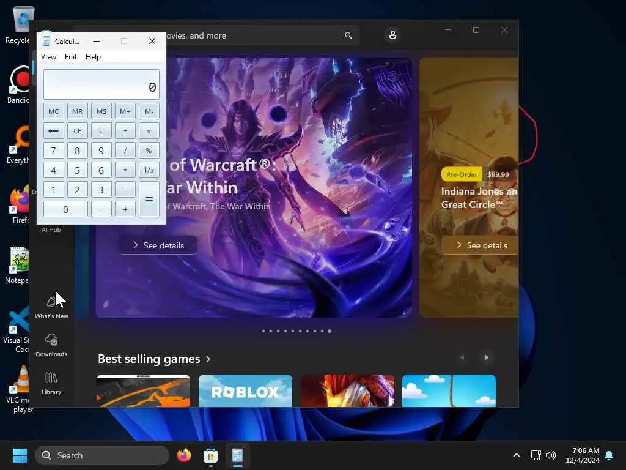Open Firefox from the taskbar

183,455
